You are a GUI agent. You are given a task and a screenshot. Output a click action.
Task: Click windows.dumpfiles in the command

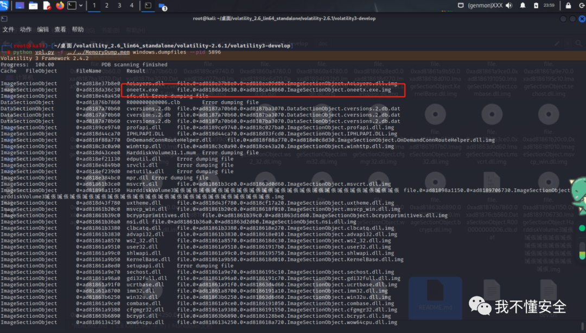[x=159, y=52]
